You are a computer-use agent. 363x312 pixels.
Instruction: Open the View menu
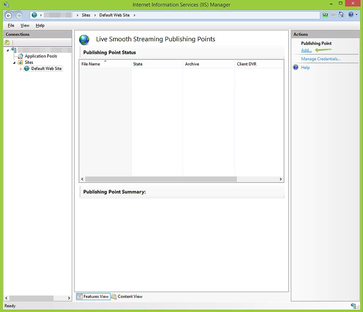point(25,25)
